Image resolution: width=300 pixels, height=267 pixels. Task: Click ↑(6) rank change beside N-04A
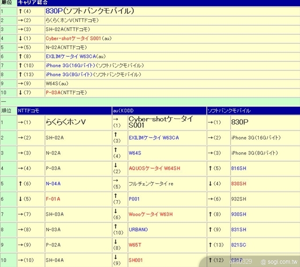tap(25, 184)
